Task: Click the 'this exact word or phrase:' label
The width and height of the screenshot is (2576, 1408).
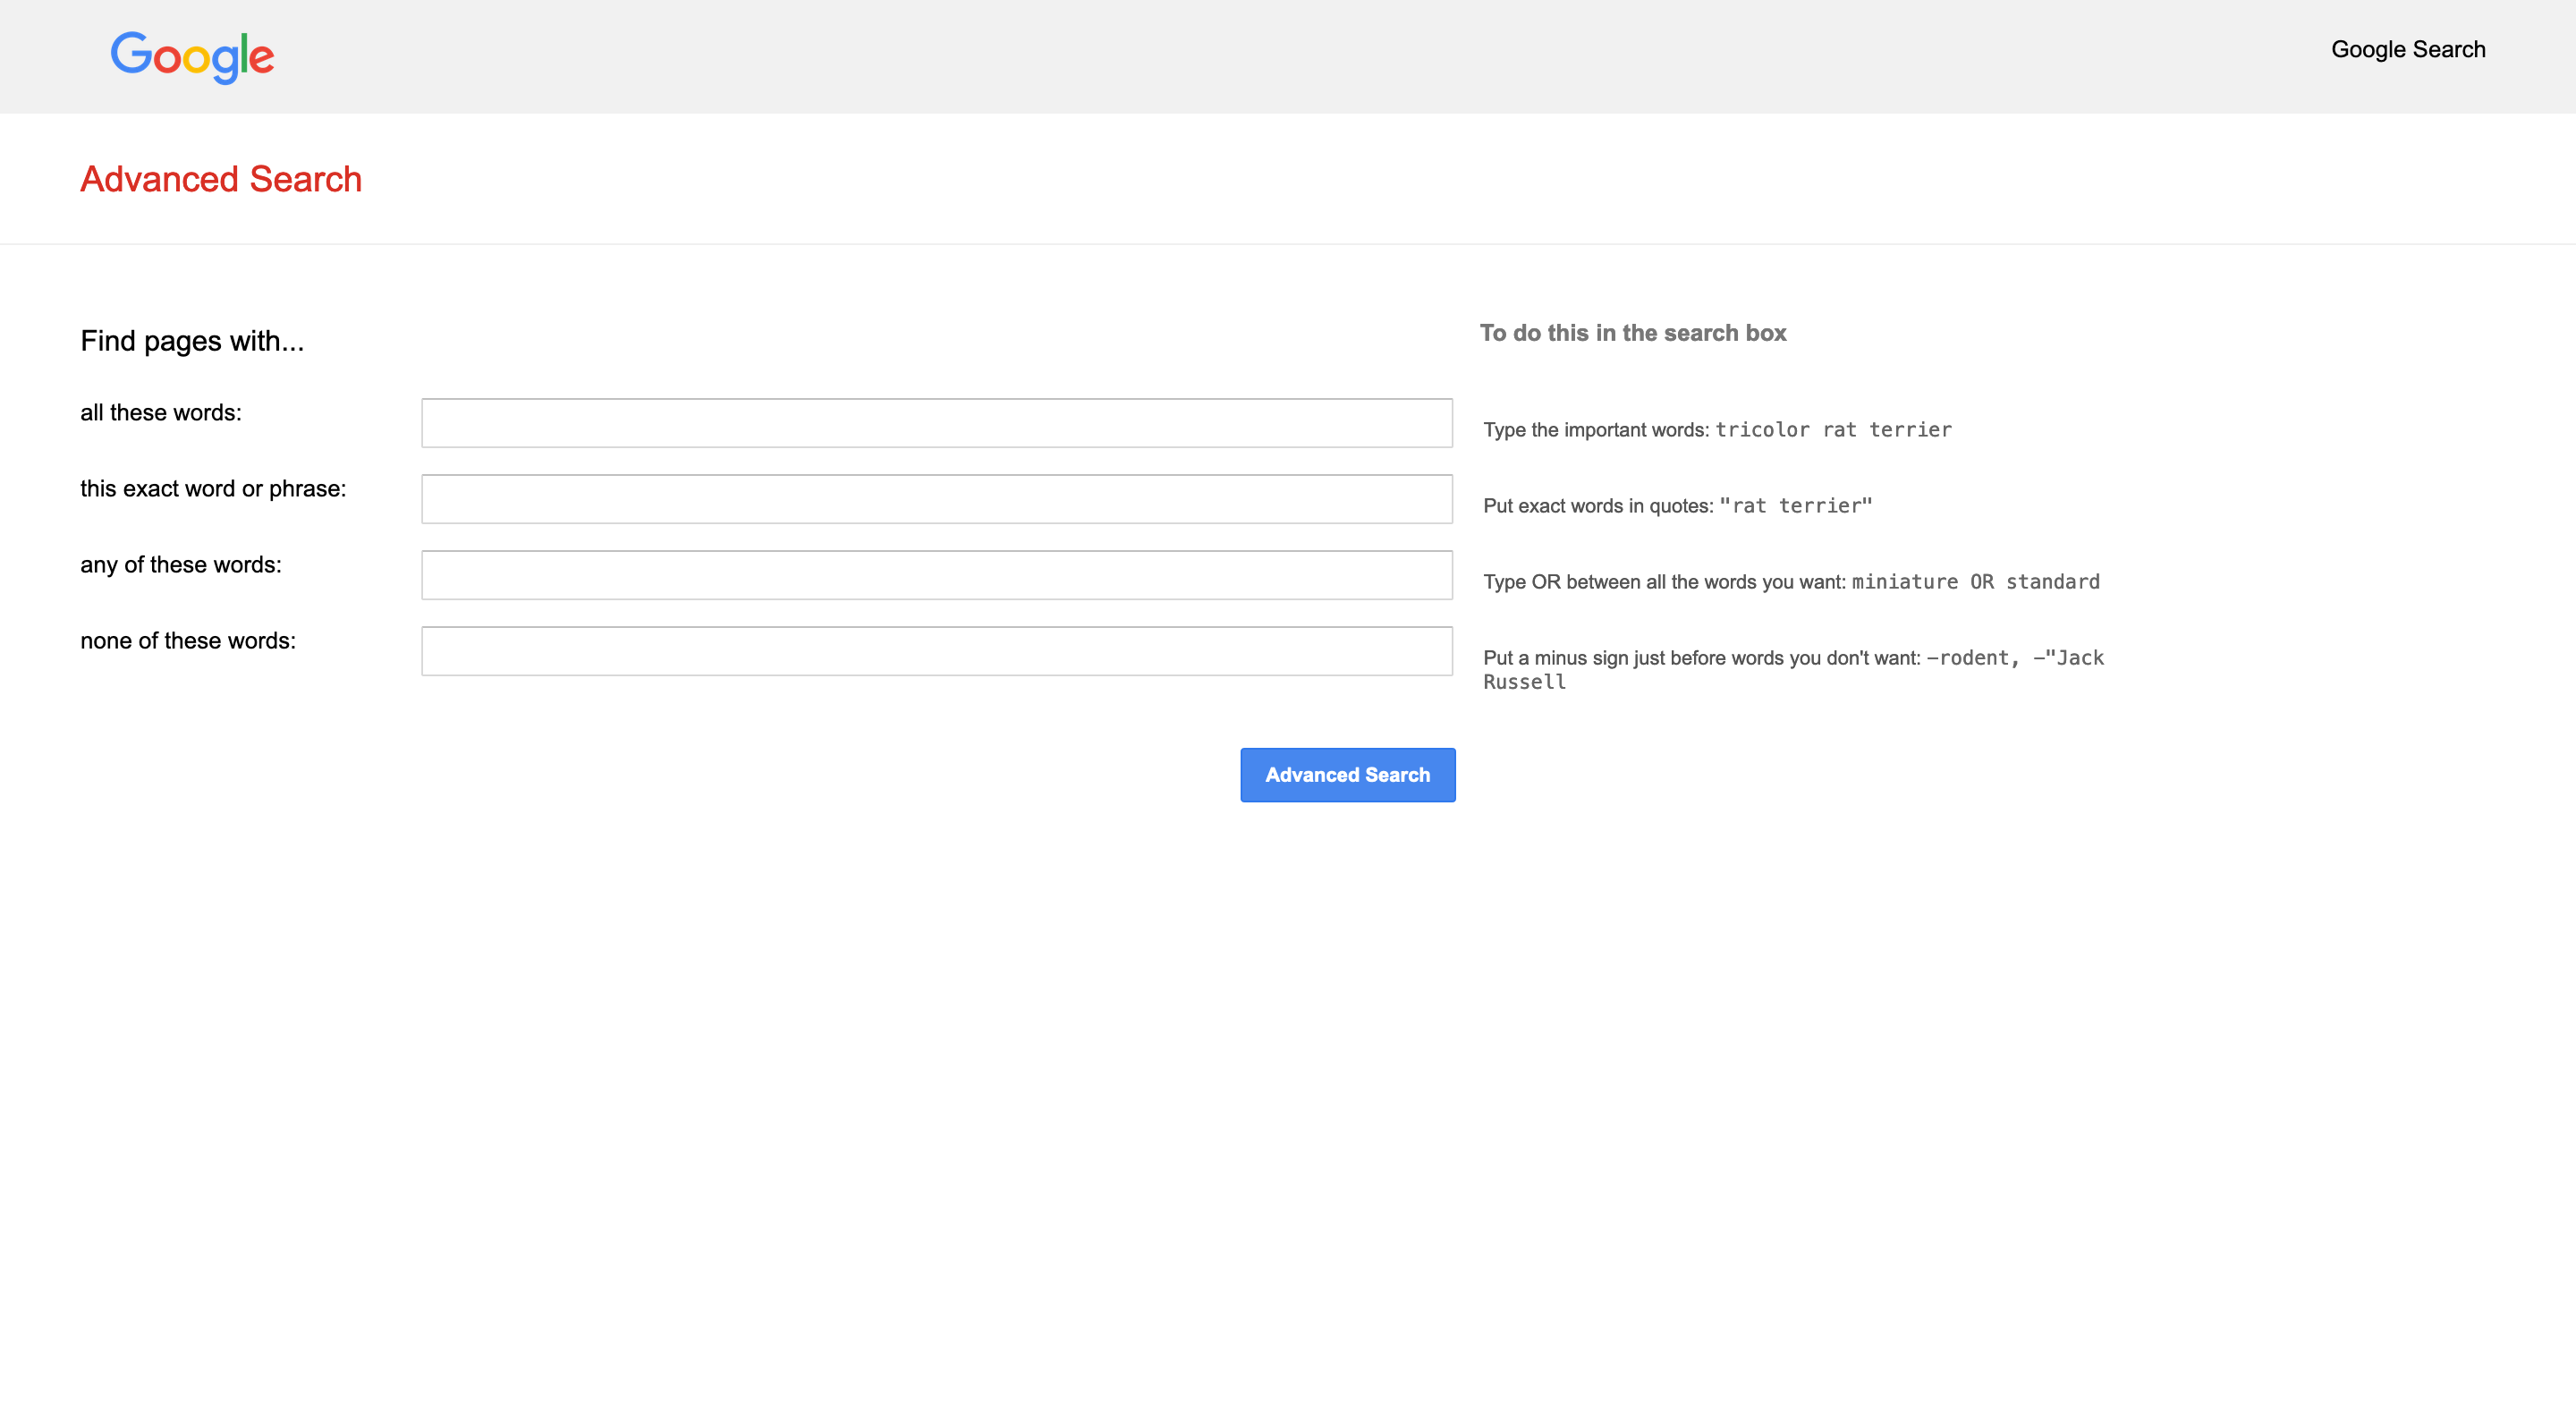Action: click(213, 489)
